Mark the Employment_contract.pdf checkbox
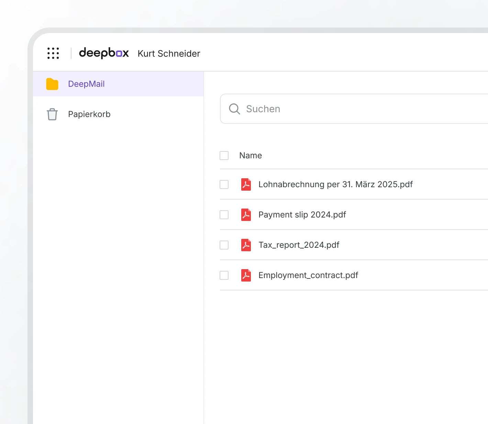Screen dimensions: 488x424 point(224,275)
